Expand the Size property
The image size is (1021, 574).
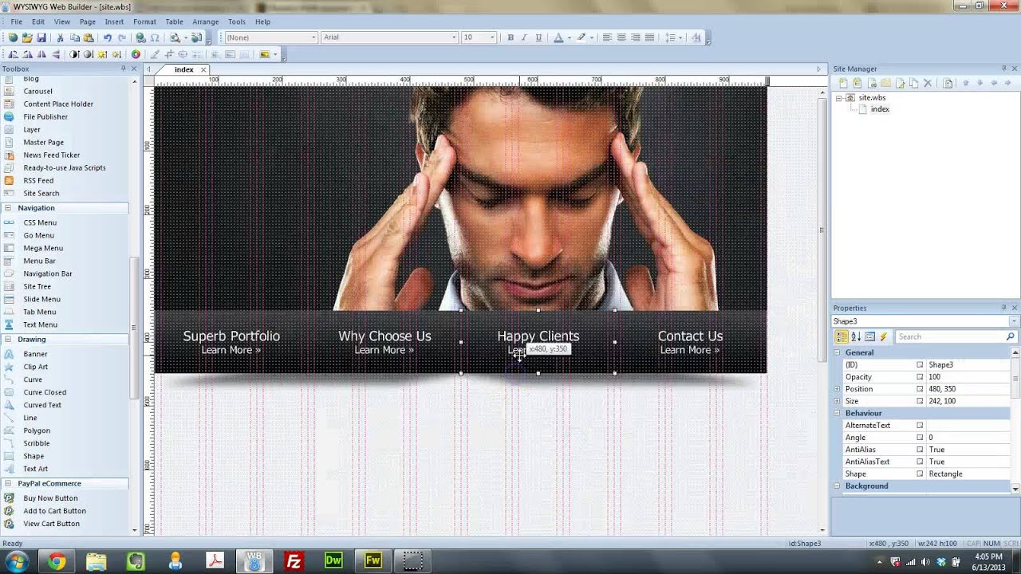pos(837,401)
